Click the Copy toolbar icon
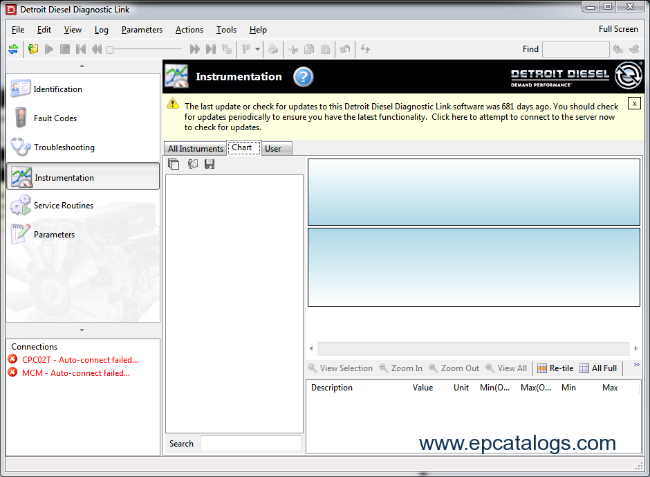 point(309,49)
